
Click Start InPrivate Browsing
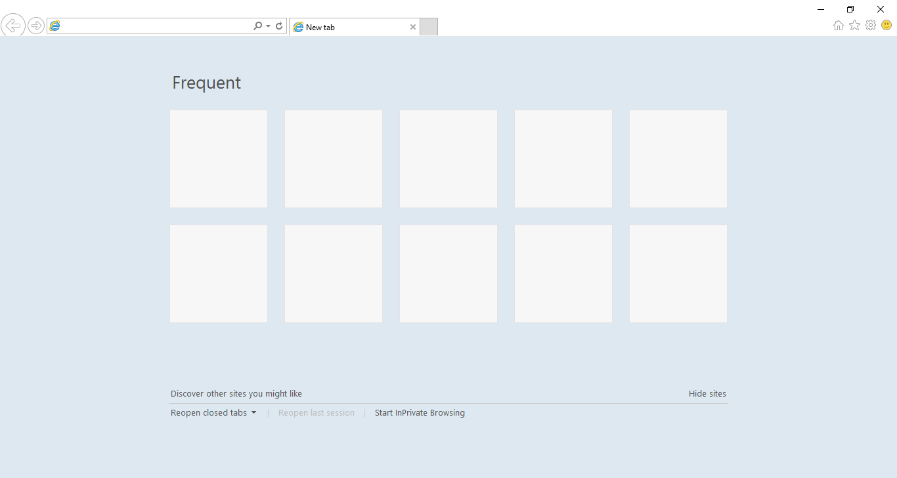[420, 413]
